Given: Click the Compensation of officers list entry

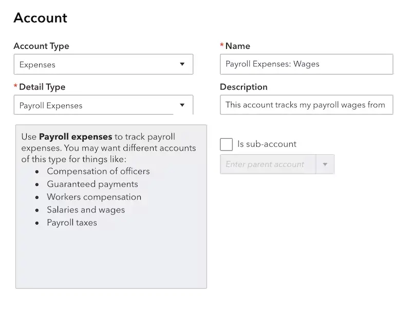Looking at the screenshot, I should (x=98, y=171).
